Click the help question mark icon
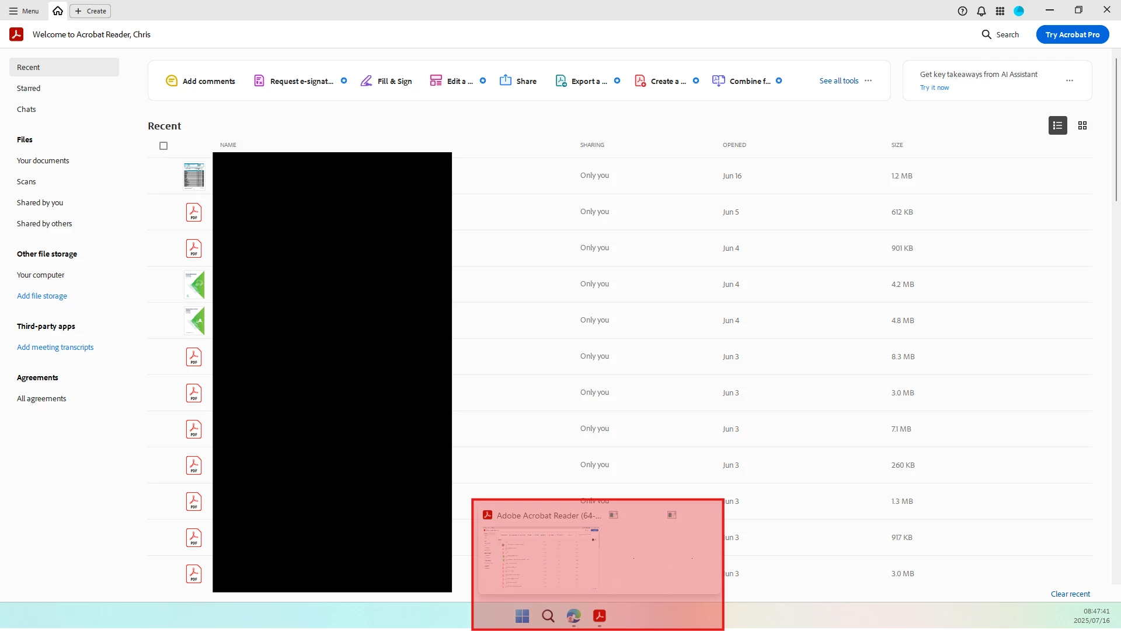The image size is (1121, 631). point(963,11)
